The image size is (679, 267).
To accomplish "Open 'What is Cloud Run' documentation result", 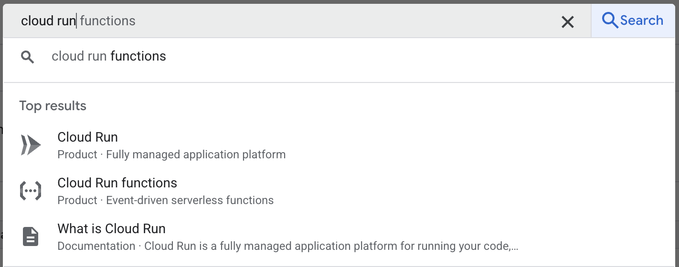I will [339, 237].
